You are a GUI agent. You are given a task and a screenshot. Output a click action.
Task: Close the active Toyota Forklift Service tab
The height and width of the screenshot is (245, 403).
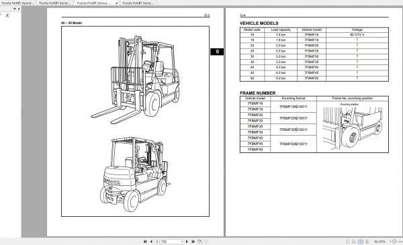point(116,3)
